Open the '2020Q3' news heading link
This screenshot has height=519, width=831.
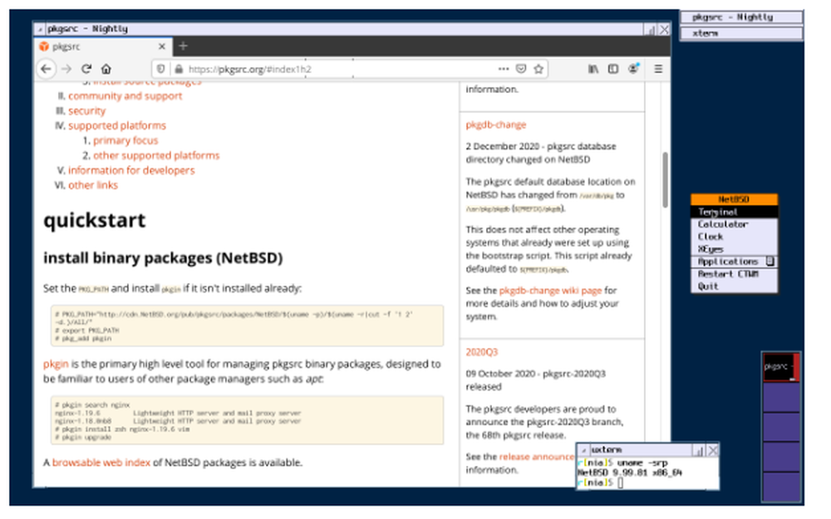point(482,351)
